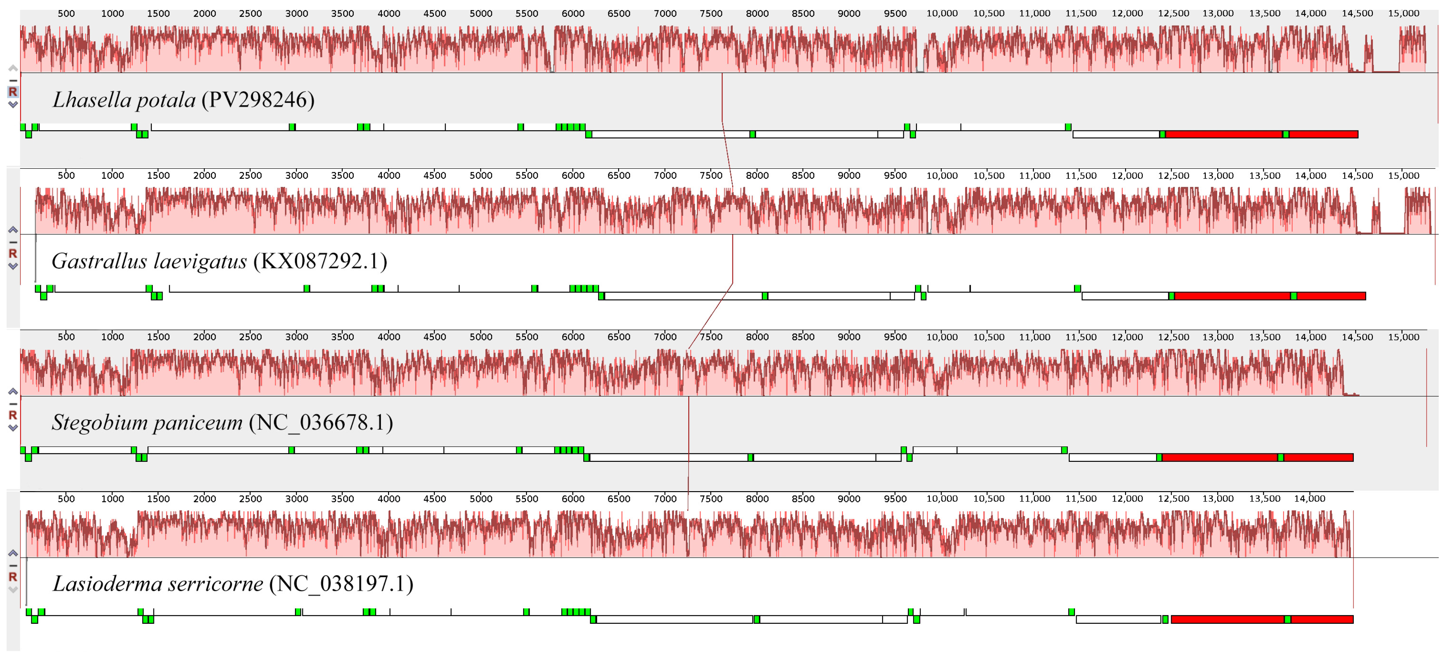Click the R icon for Stegobium paniceum
1444x658 pixels.
(13, 415)
